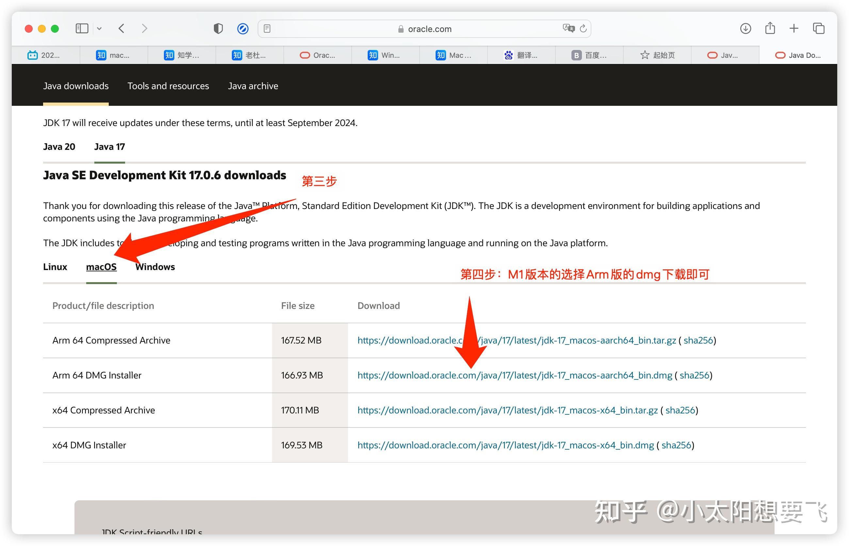Navigate back with the back arrow
This screenshot has height=546, width=849.
click(x=121, y=28)
